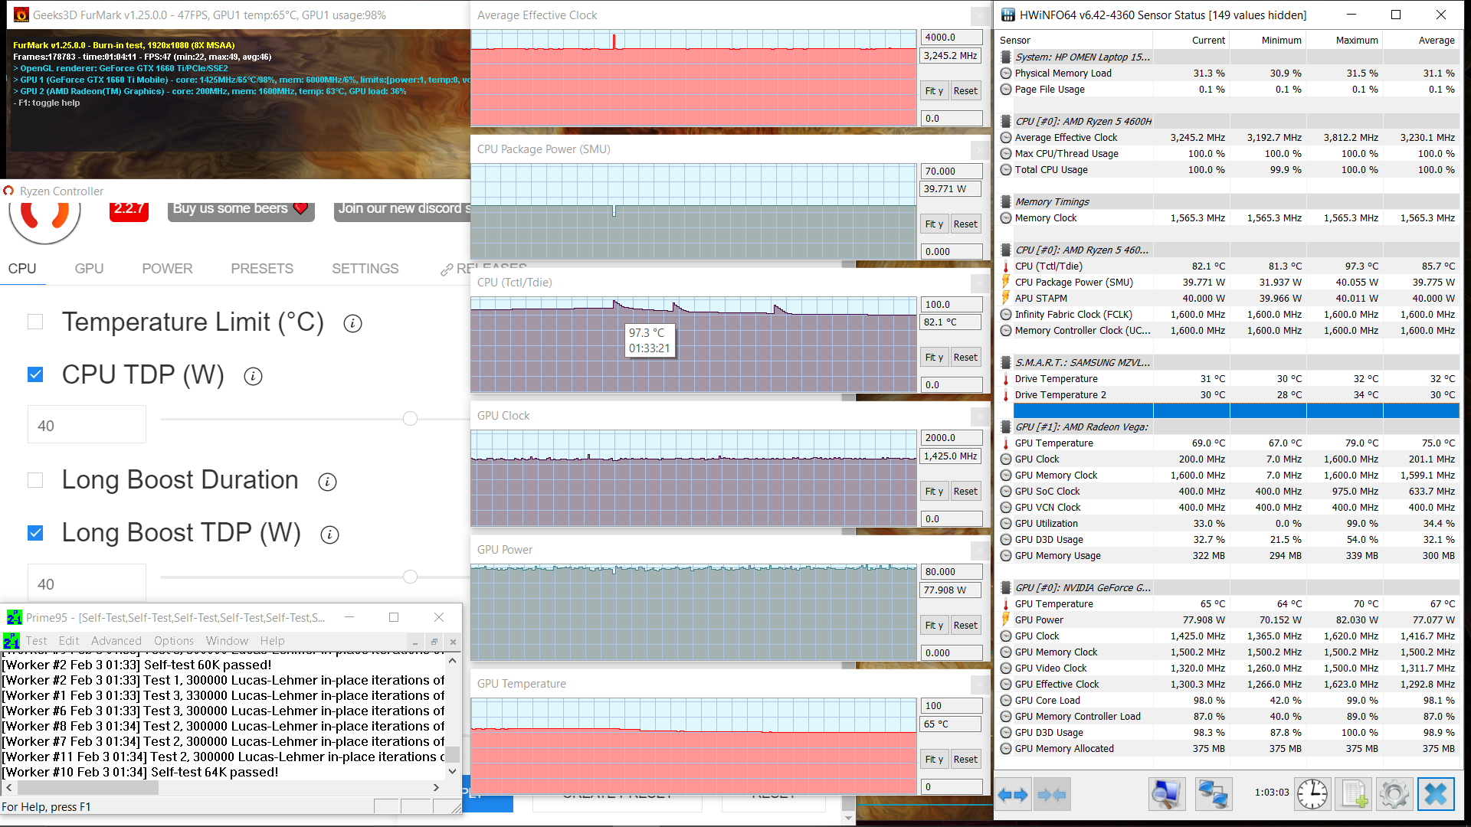Click info icon beside CPU TDP (W)

[253, 376]
